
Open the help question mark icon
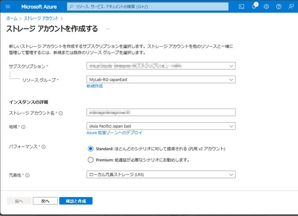click(x=279, y=7)
